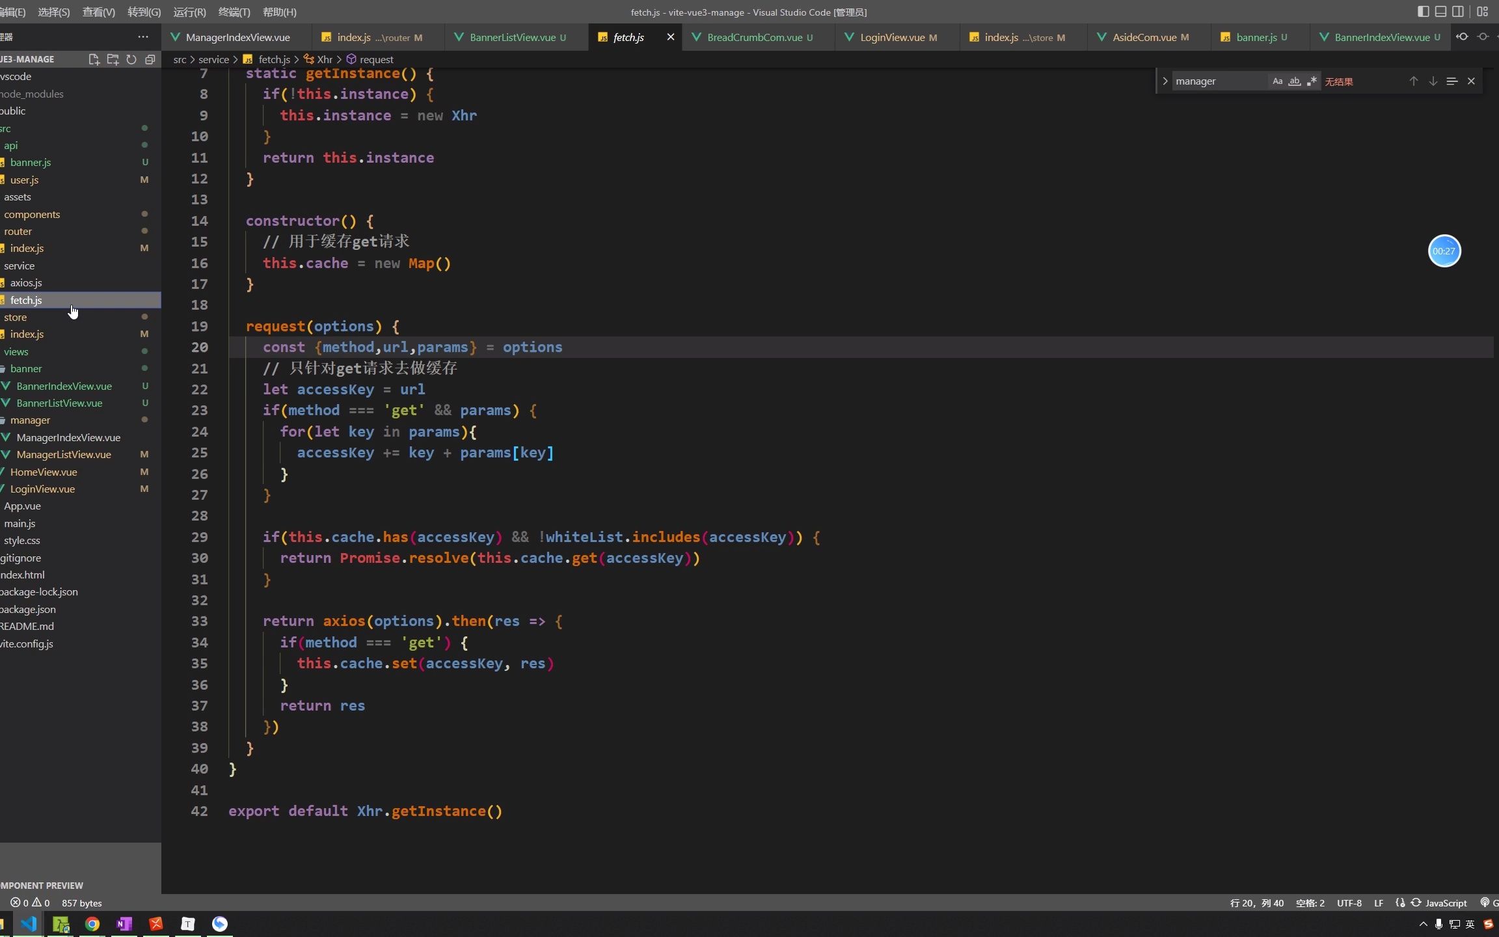Expand the store folder in explorer

pyautogui.click(x=15, y=316)
